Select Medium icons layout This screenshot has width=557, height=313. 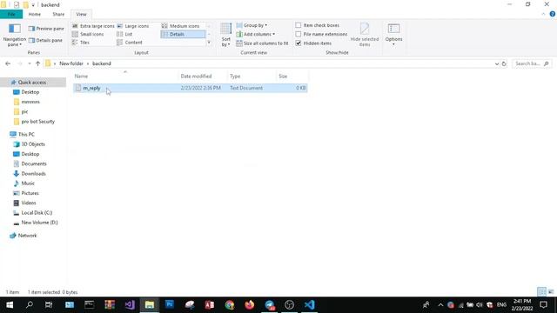coord(180,26)
